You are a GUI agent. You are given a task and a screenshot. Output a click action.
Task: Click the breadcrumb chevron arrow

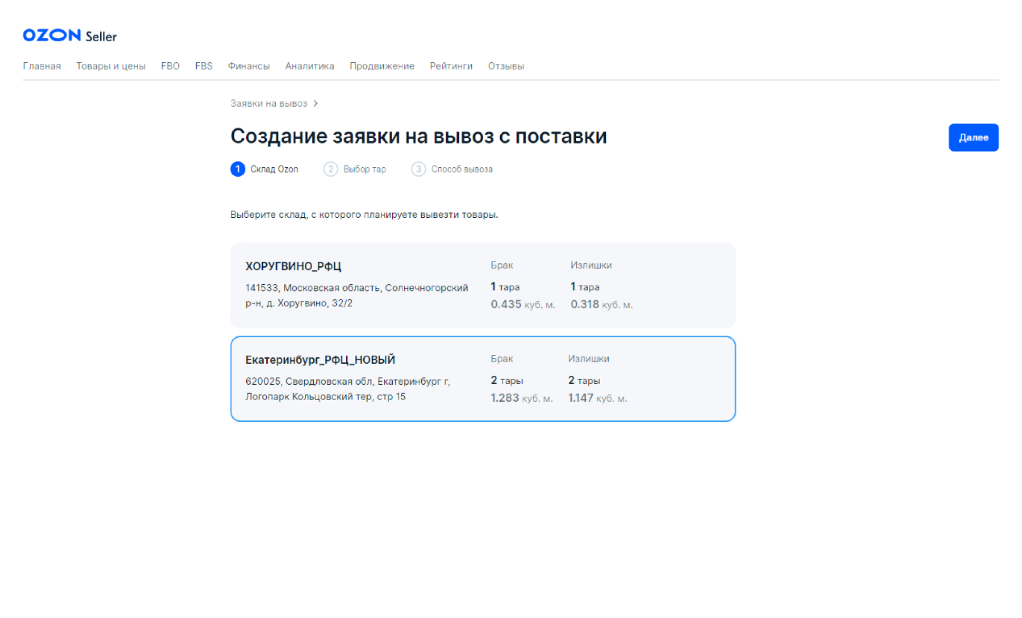pos(316,104)
